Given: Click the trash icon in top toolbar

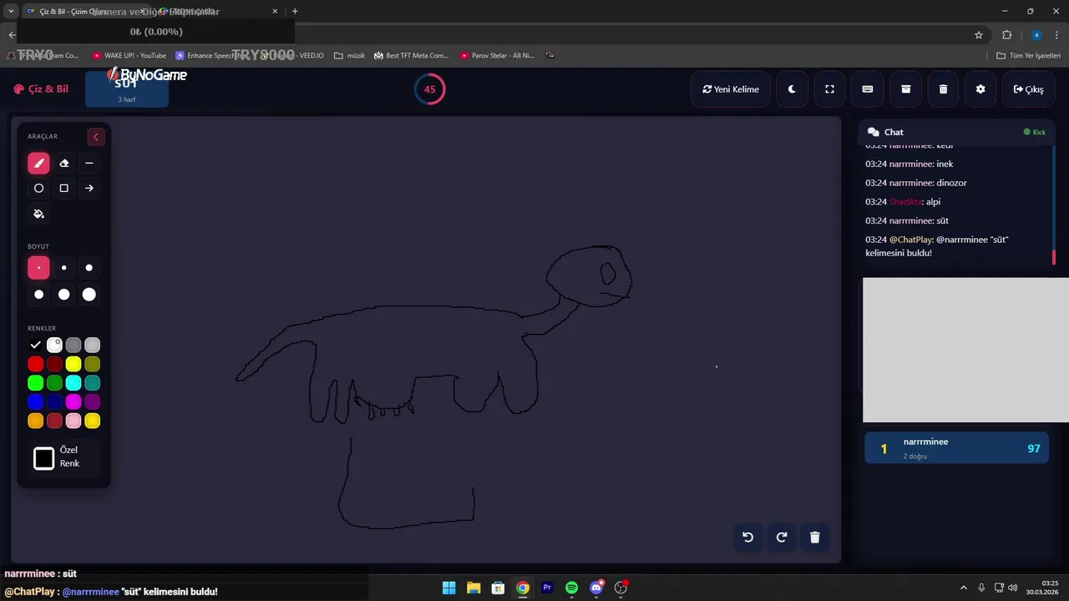Looking at the screenshot, I should click(943, 89).
